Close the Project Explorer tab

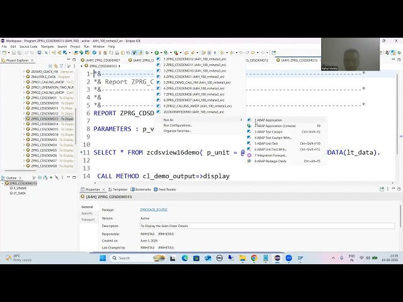[x=32, y=60]
